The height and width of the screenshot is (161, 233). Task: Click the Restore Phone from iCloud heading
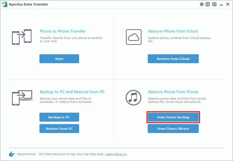pos(173,31)
